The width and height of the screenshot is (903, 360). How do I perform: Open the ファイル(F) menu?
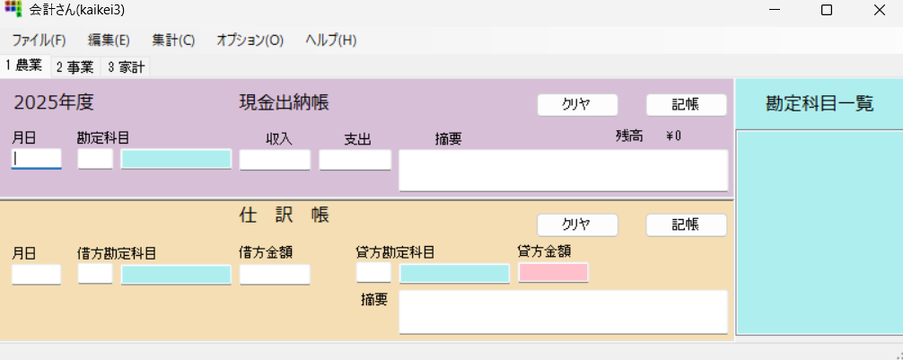tap(39, 40)
